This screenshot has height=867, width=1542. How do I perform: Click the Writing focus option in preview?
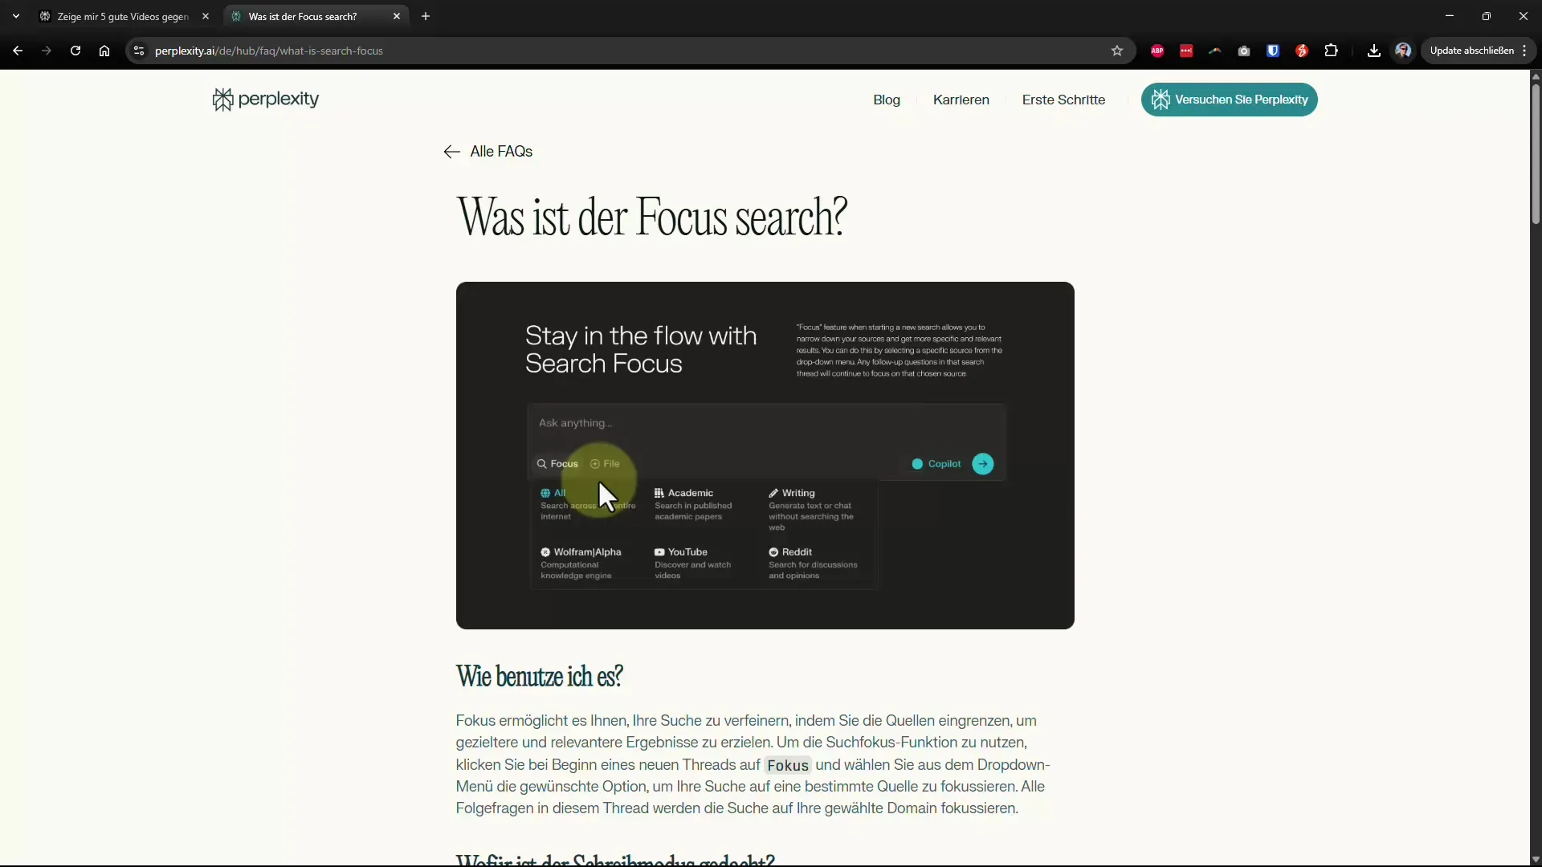pyautogui.click(x=811, y=509)
